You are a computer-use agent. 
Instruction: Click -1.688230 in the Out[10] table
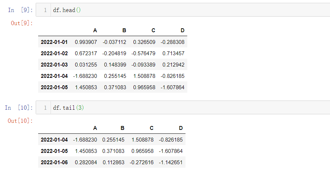pyautogui.click(x=85, y=140)
